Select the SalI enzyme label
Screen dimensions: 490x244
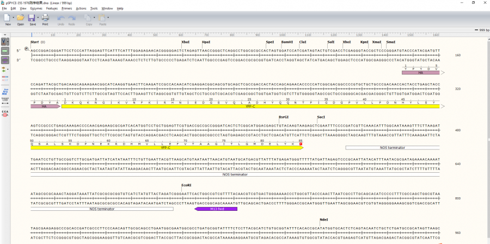pyautogui.click(x=331, y=42)
